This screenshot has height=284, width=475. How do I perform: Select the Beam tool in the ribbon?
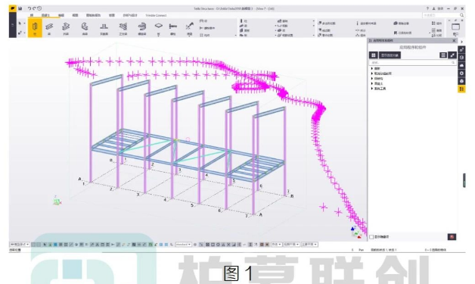tap(49, 28)
